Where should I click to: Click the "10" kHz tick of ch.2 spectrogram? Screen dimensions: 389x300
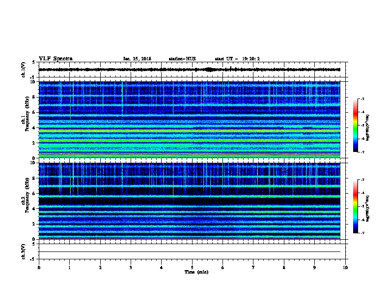click(x=32, y=163)
